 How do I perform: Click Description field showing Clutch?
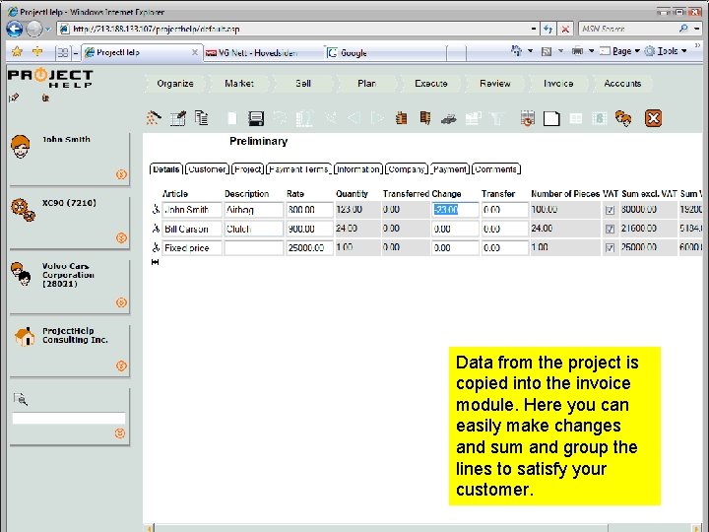coord(254,229)
